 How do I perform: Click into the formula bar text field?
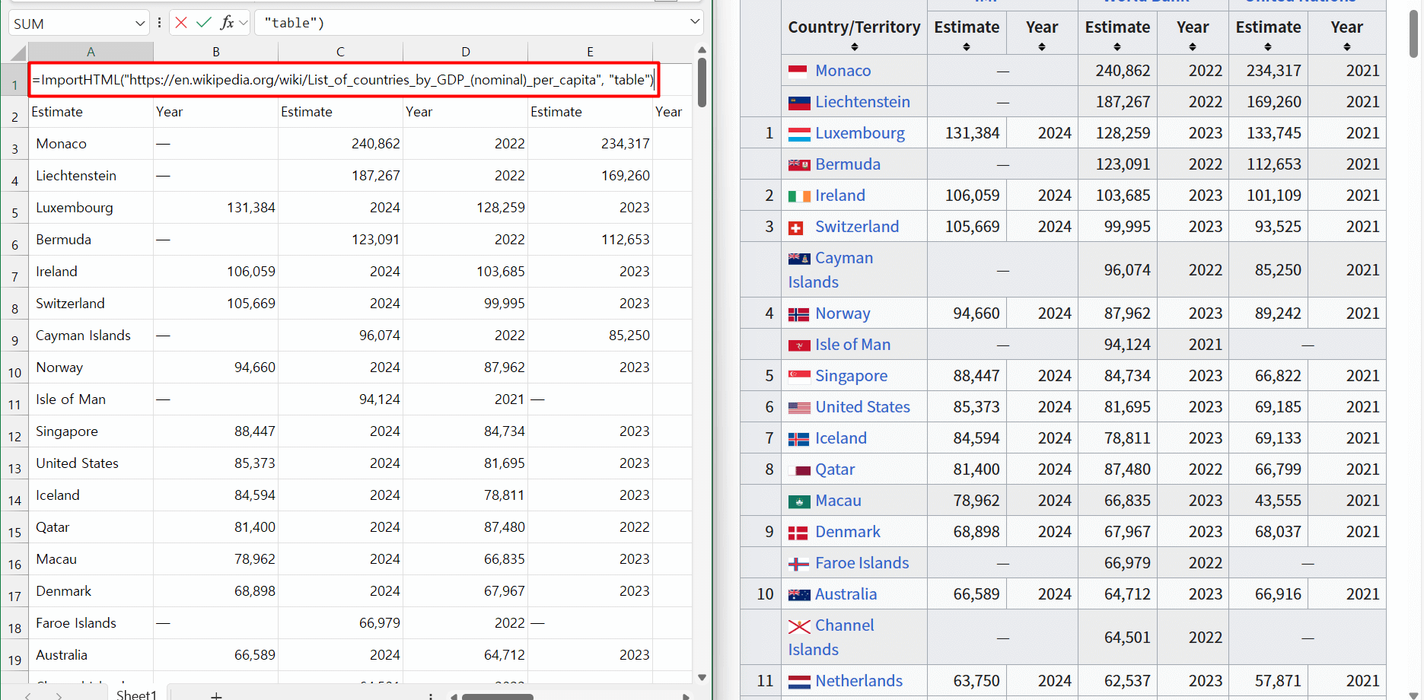pos(472,23)
